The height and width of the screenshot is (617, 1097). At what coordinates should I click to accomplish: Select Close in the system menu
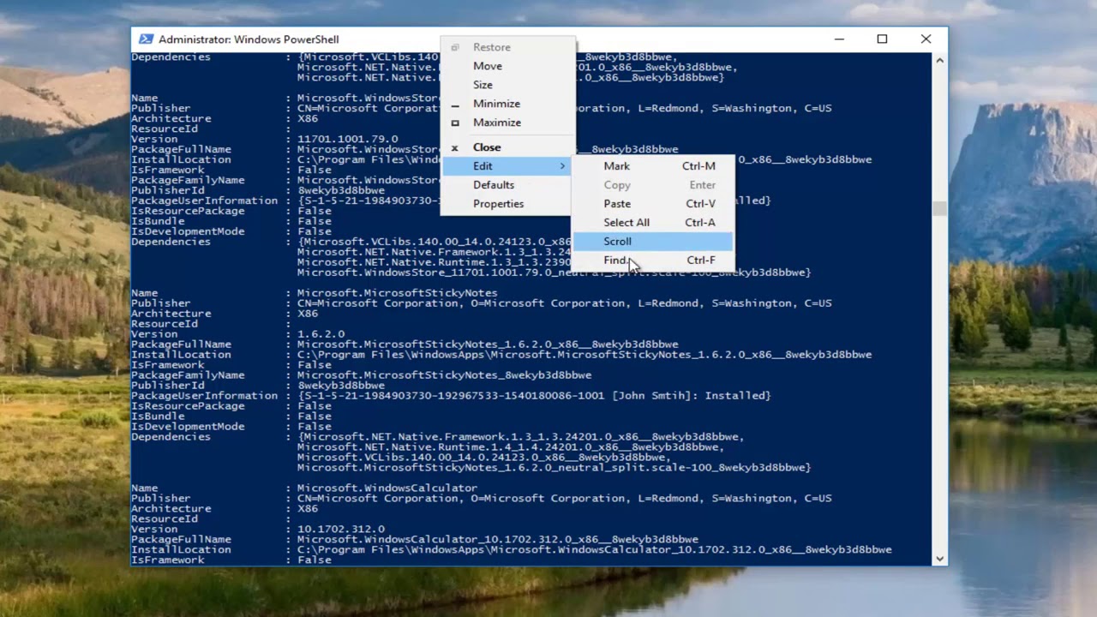tap(508, 147)
